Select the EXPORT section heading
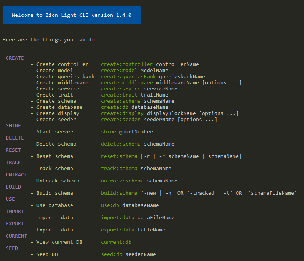This screenshot has width=304, height=261. point(15,224)
